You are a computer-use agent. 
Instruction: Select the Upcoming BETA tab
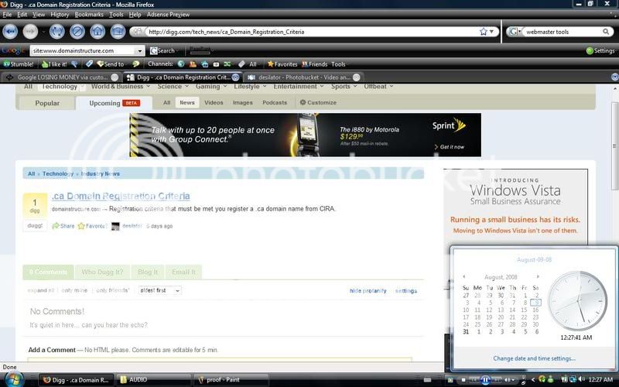[114, 103]
